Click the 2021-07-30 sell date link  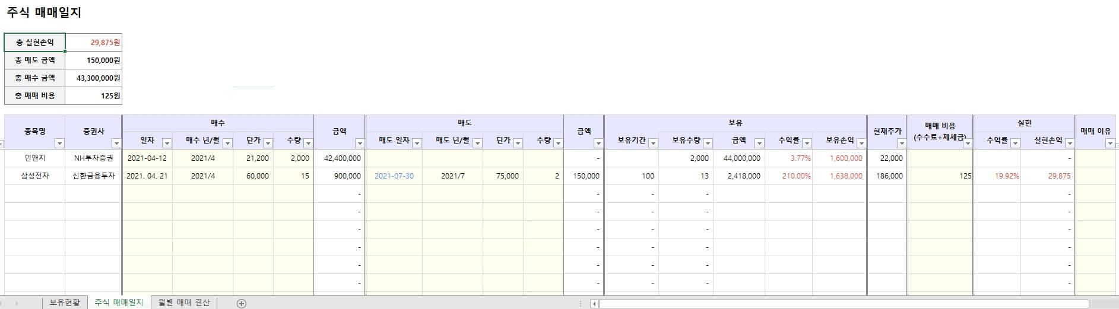coord(394,176)
